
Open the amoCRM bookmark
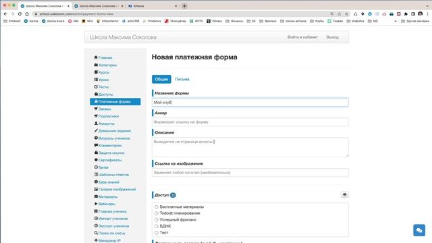point(130,21)
